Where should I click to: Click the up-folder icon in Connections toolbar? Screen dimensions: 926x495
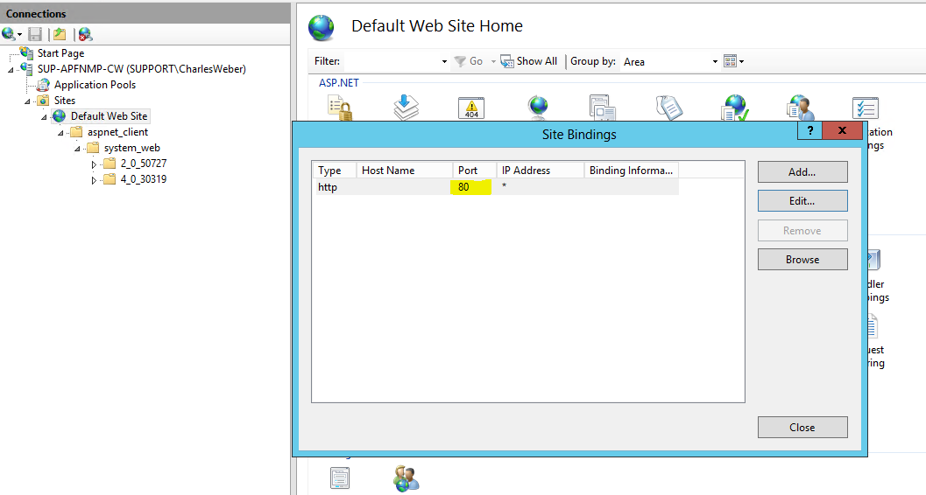60,34
